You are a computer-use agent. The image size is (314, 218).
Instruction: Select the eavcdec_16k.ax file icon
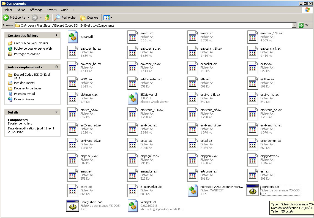[x=253, y=37]
